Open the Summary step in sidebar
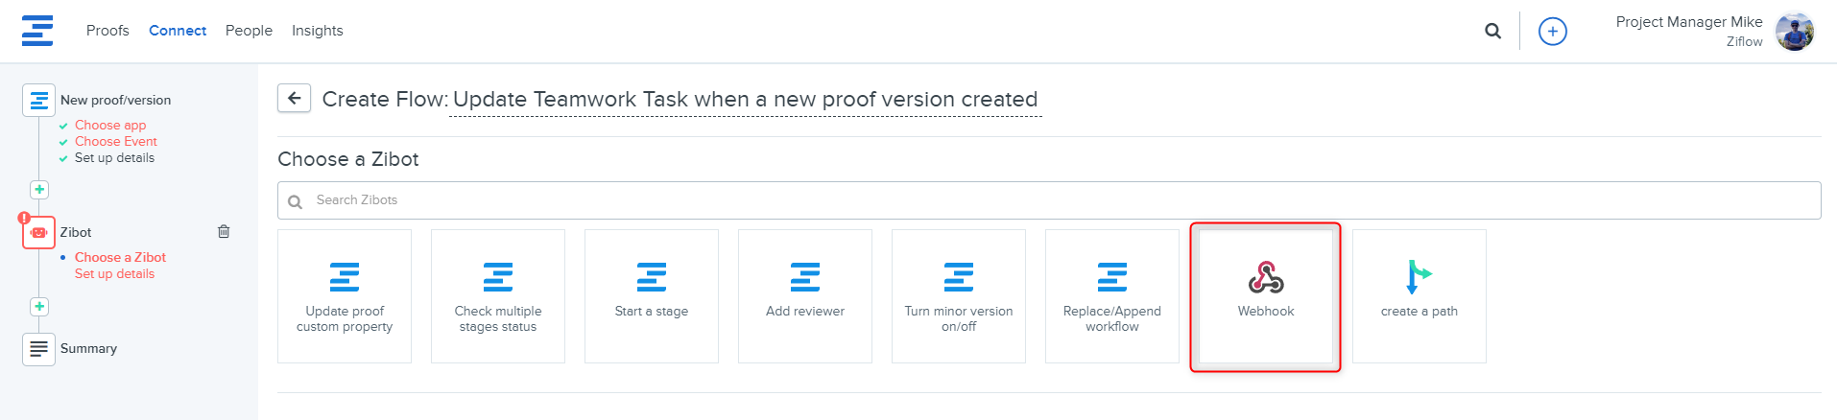 click(x=88, y=348)
